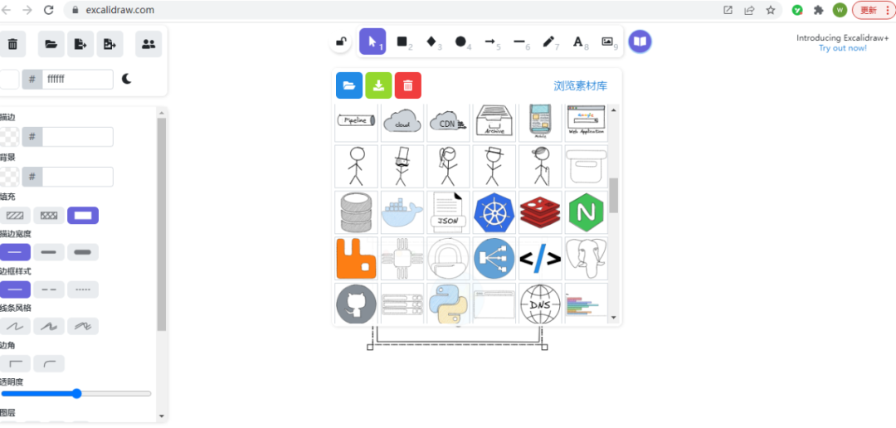Select solid border style
This screenshot has height=428, width=896.
[15, 289]
